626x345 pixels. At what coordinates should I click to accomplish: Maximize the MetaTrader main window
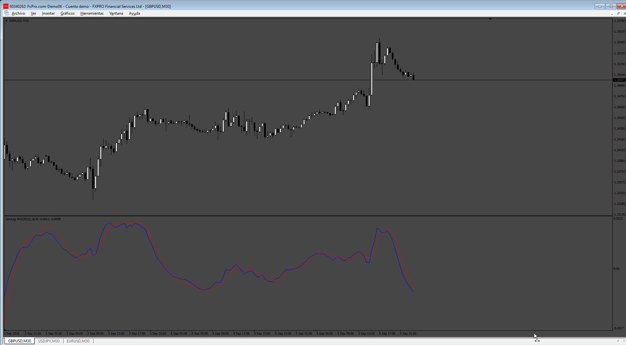[x=611, y=6]
